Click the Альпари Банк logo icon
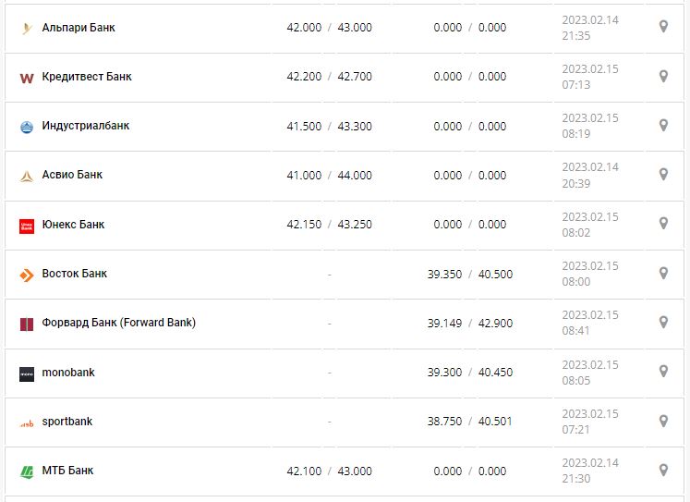Screen dimensions: 690x502 (x=26, y=28)
